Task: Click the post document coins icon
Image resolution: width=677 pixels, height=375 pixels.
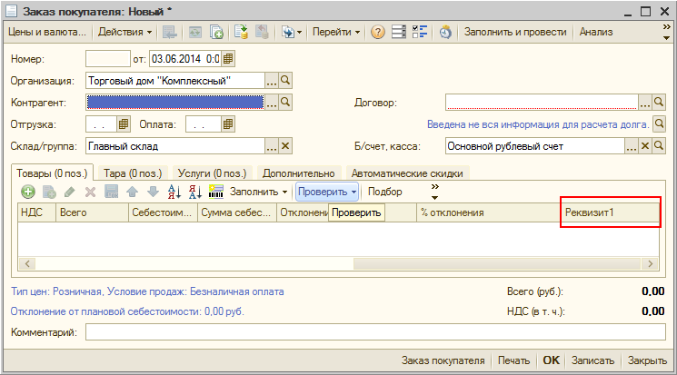Action: coord(241,32)
